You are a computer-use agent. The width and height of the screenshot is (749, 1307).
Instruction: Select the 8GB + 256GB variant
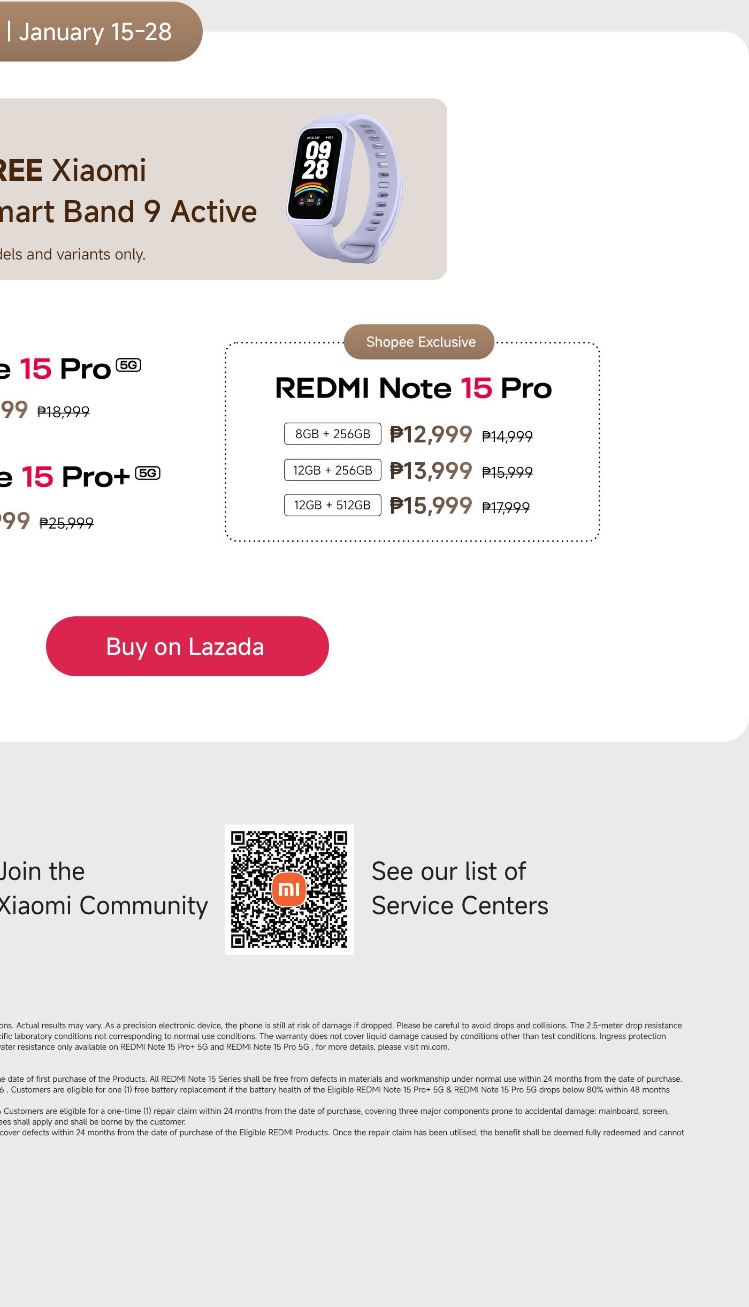(332, 434)
